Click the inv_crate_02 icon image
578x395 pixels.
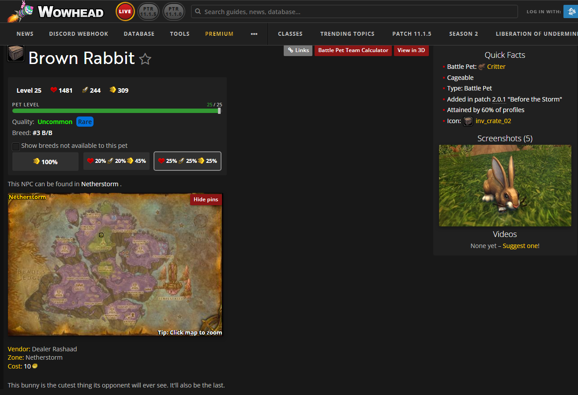point(468,121)
